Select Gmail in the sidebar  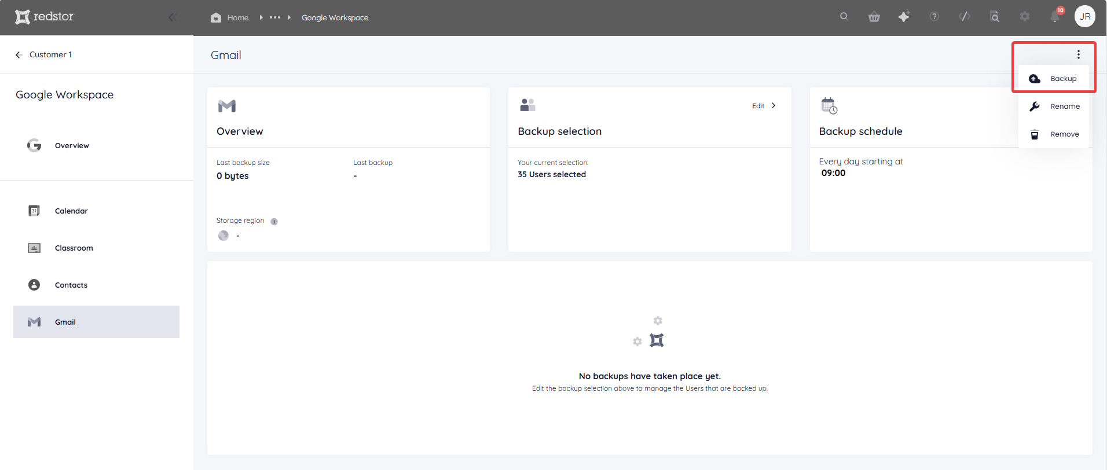tap(96, 322)
